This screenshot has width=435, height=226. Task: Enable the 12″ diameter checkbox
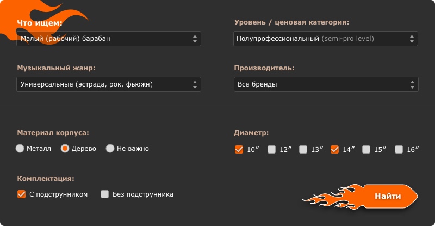(x=271, y=149)
